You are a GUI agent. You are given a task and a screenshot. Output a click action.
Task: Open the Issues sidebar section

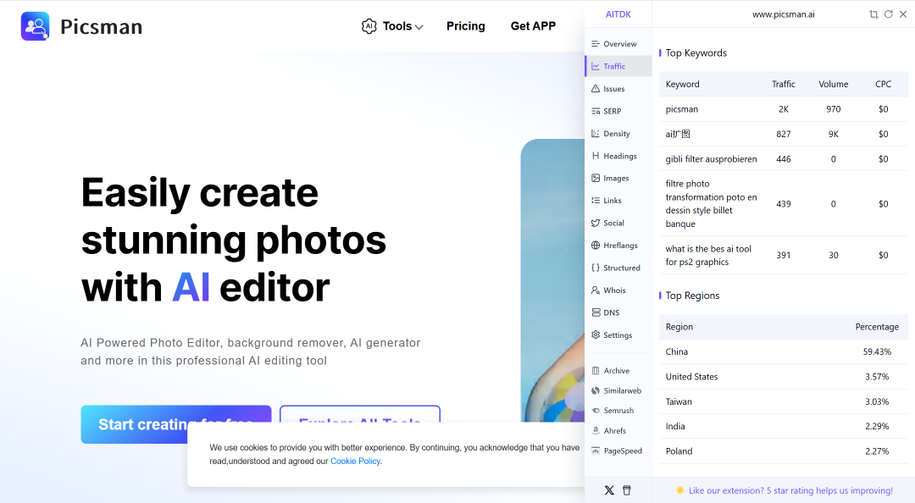[618, 89]
